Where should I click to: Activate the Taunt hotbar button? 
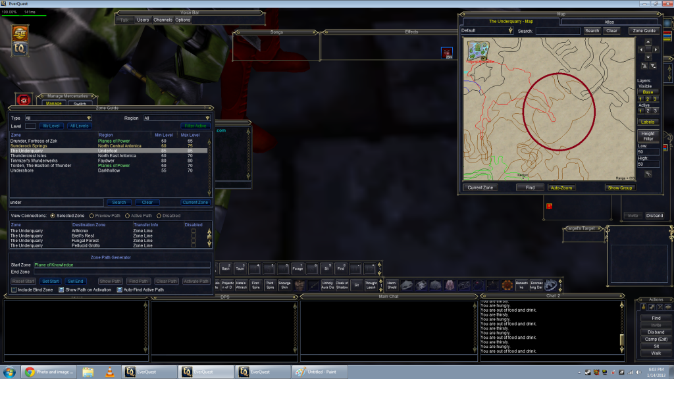pyautogui.click(x=240, y=268)
